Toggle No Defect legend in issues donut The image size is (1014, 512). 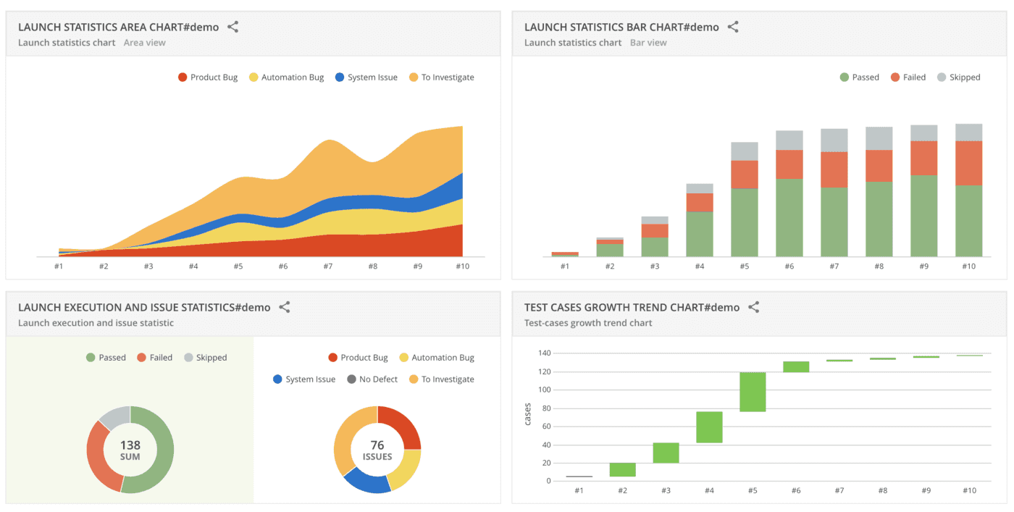[x=372, y=379]
